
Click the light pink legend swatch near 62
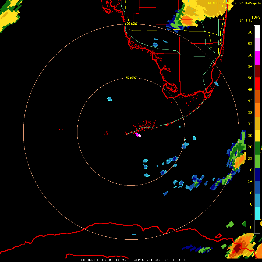tap(257, 45)
